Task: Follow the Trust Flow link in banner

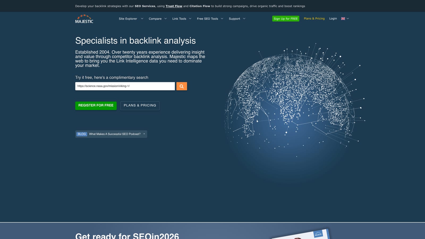Action: (174, 6)
